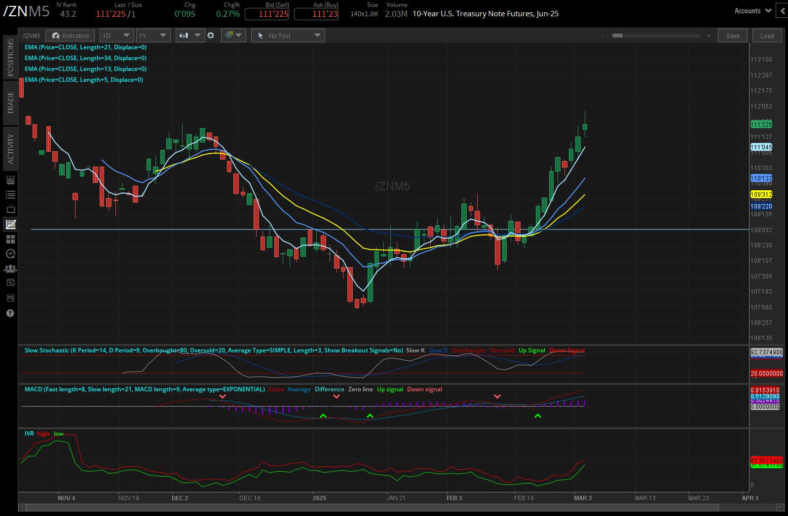788x516 pixels.
Task: Click the MACD Difference legend entry
Action: coord(329,389)
